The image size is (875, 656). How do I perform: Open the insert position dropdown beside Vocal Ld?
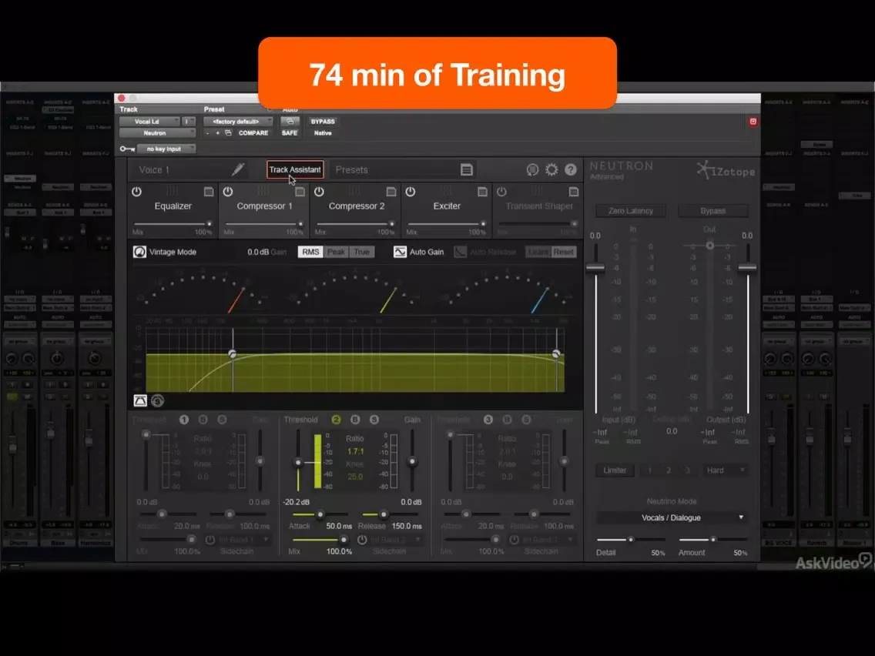pyautogui.click(x=189, y=122)
